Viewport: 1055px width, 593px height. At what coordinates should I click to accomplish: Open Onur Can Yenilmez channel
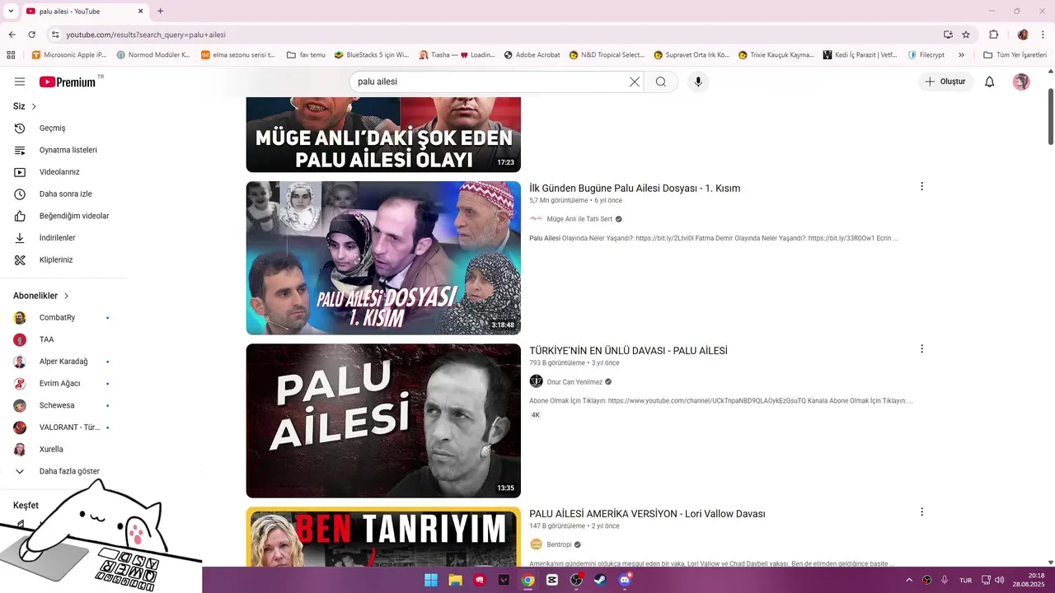[574, 382]
